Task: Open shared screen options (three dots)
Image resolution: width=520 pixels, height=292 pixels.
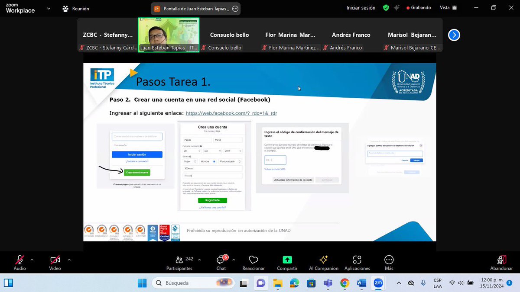Action: click(x=235, y=9)
